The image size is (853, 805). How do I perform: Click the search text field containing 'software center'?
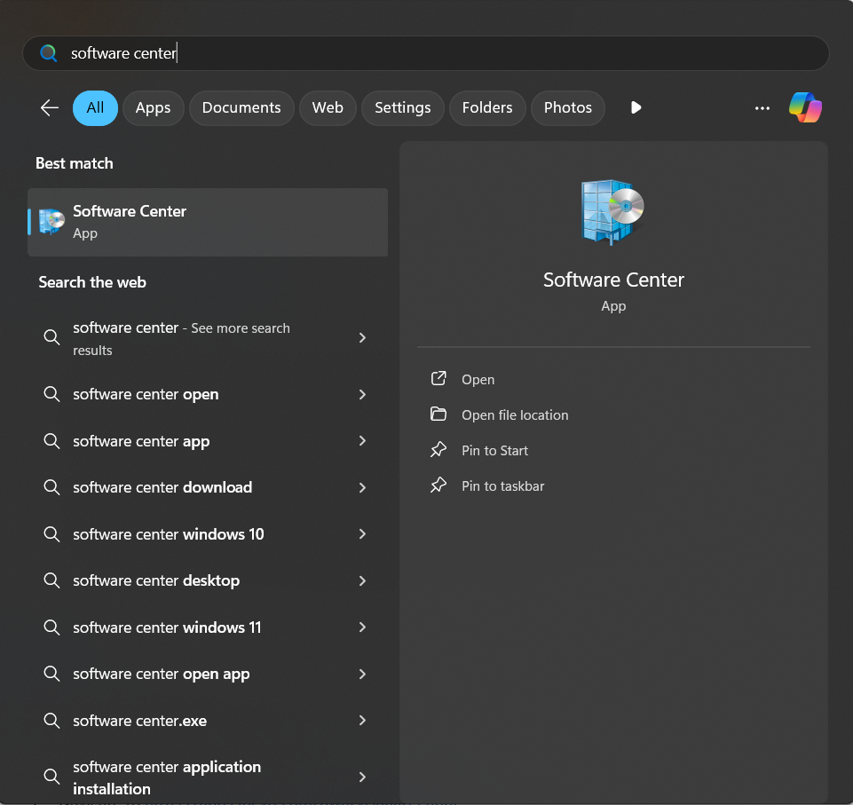tap(425, 53)
